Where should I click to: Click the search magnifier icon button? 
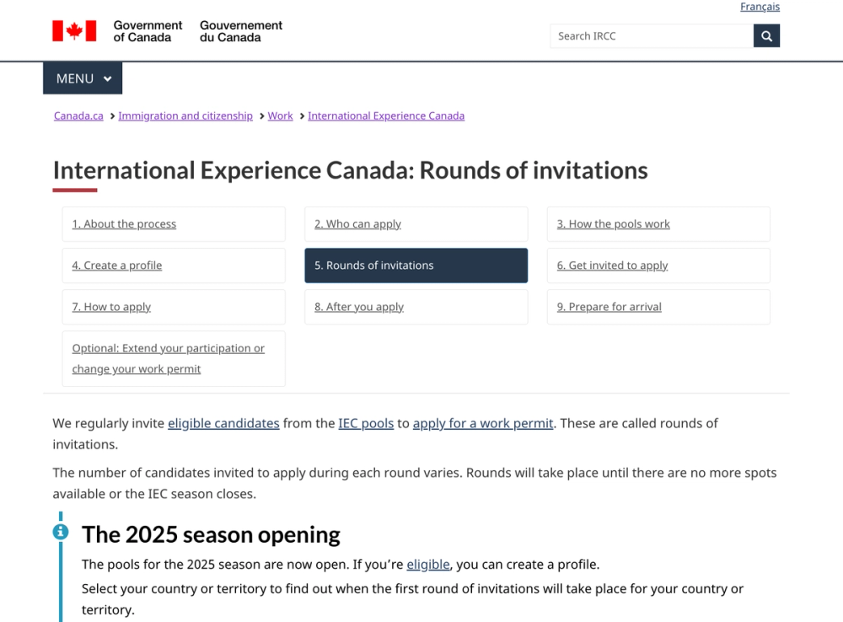tap(766, 36)
